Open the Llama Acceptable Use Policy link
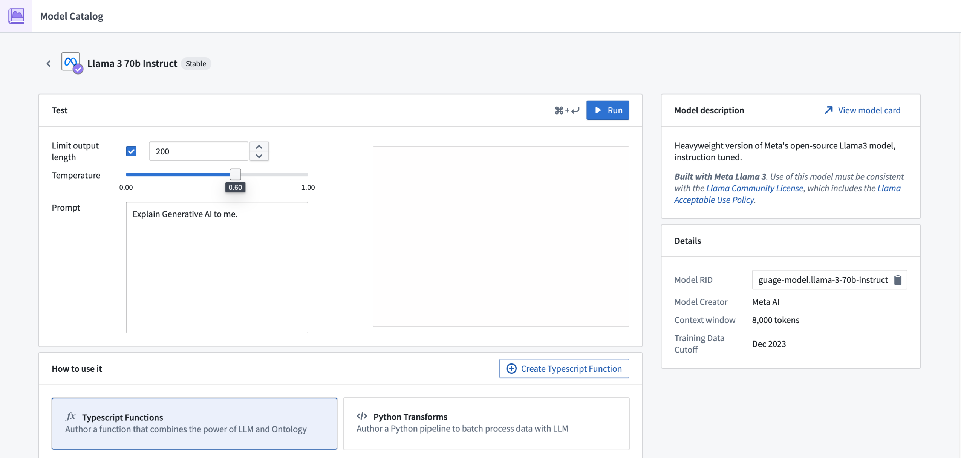This screenshot has height=458, width=961. [x=787, y=194]
